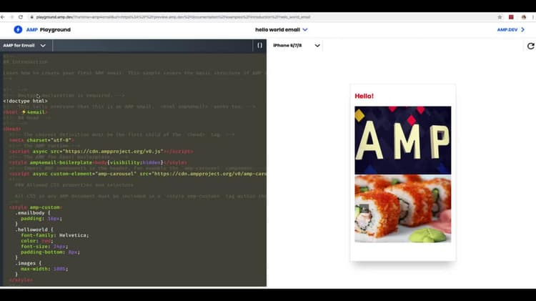This screenshot has height=301, width=536.
Task: Click the head opening tag line
Action: click(12, 129)
